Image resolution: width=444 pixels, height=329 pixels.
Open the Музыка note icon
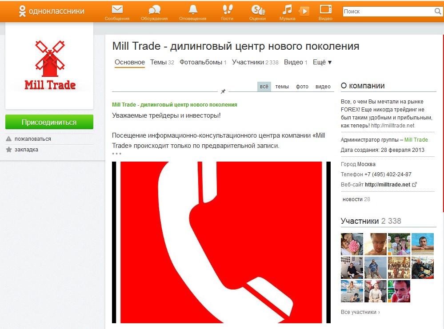pos(287,10)
